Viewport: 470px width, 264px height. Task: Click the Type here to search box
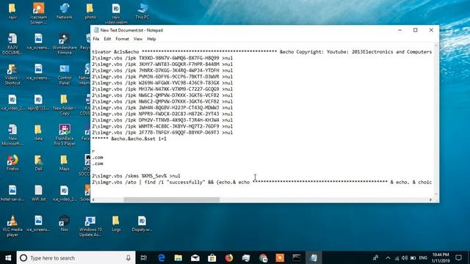click(x=76, y=257)
